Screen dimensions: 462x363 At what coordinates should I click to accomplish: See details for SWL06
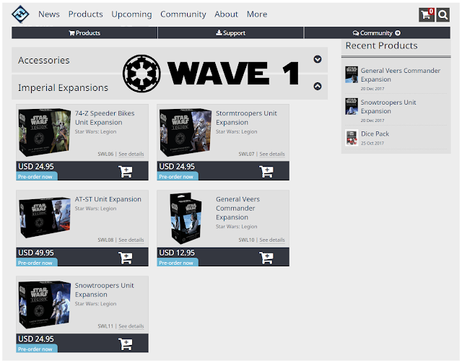[131, 154]
